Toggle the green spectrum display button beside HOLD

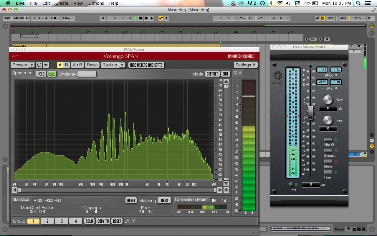52,74
